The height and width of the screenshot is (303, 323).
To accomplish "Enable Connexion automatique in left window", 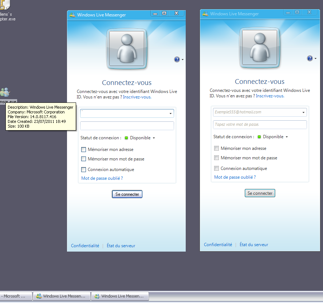I will point(83,170).
